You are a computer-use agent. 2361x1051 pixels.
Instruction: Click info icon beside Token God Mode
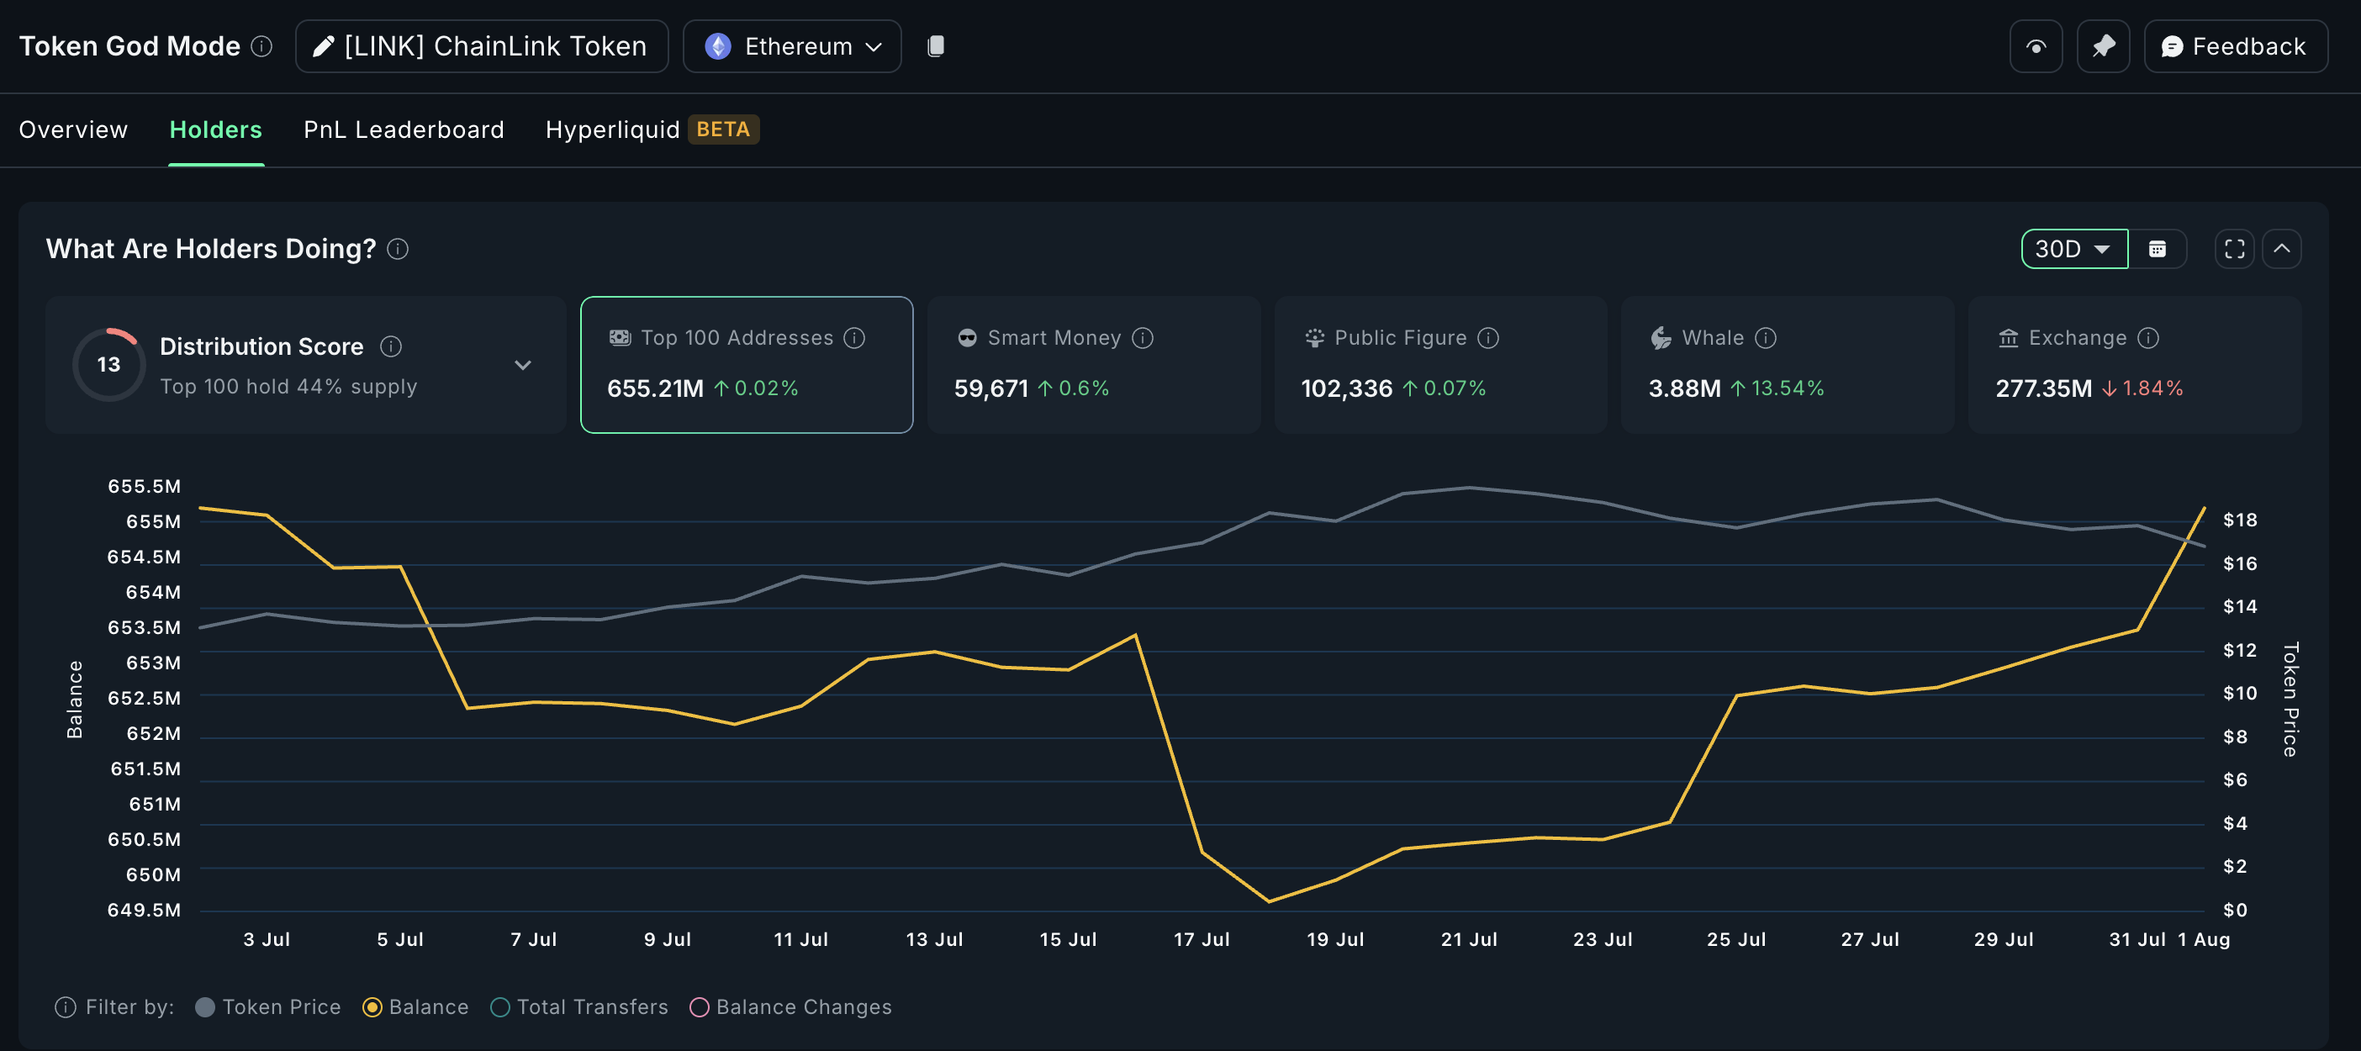click(262, 45)
